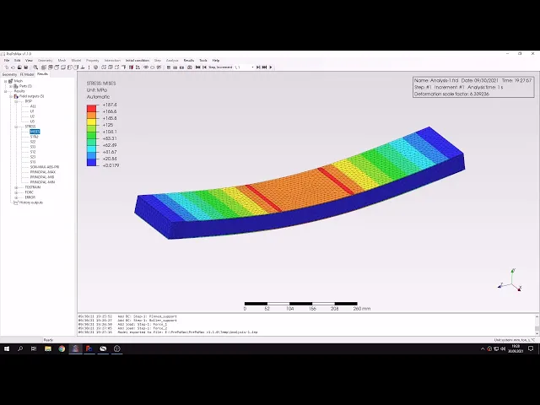Click the New model toolbar icon
The image size is (540, 405).
(7, 67)
